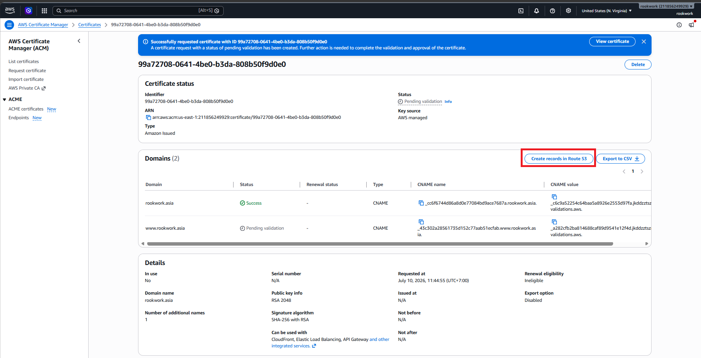701x358 pixels.
Task: Open the info panel icon in the breadcrumb bar
Action: click(679, 25)
